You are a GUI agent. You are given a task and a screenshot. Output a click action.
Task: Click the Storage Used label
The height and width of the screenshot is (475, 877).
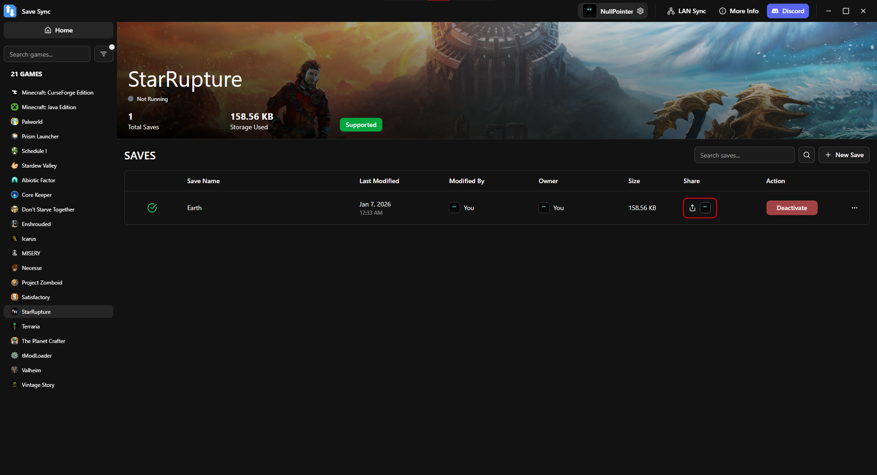(249, 127)
